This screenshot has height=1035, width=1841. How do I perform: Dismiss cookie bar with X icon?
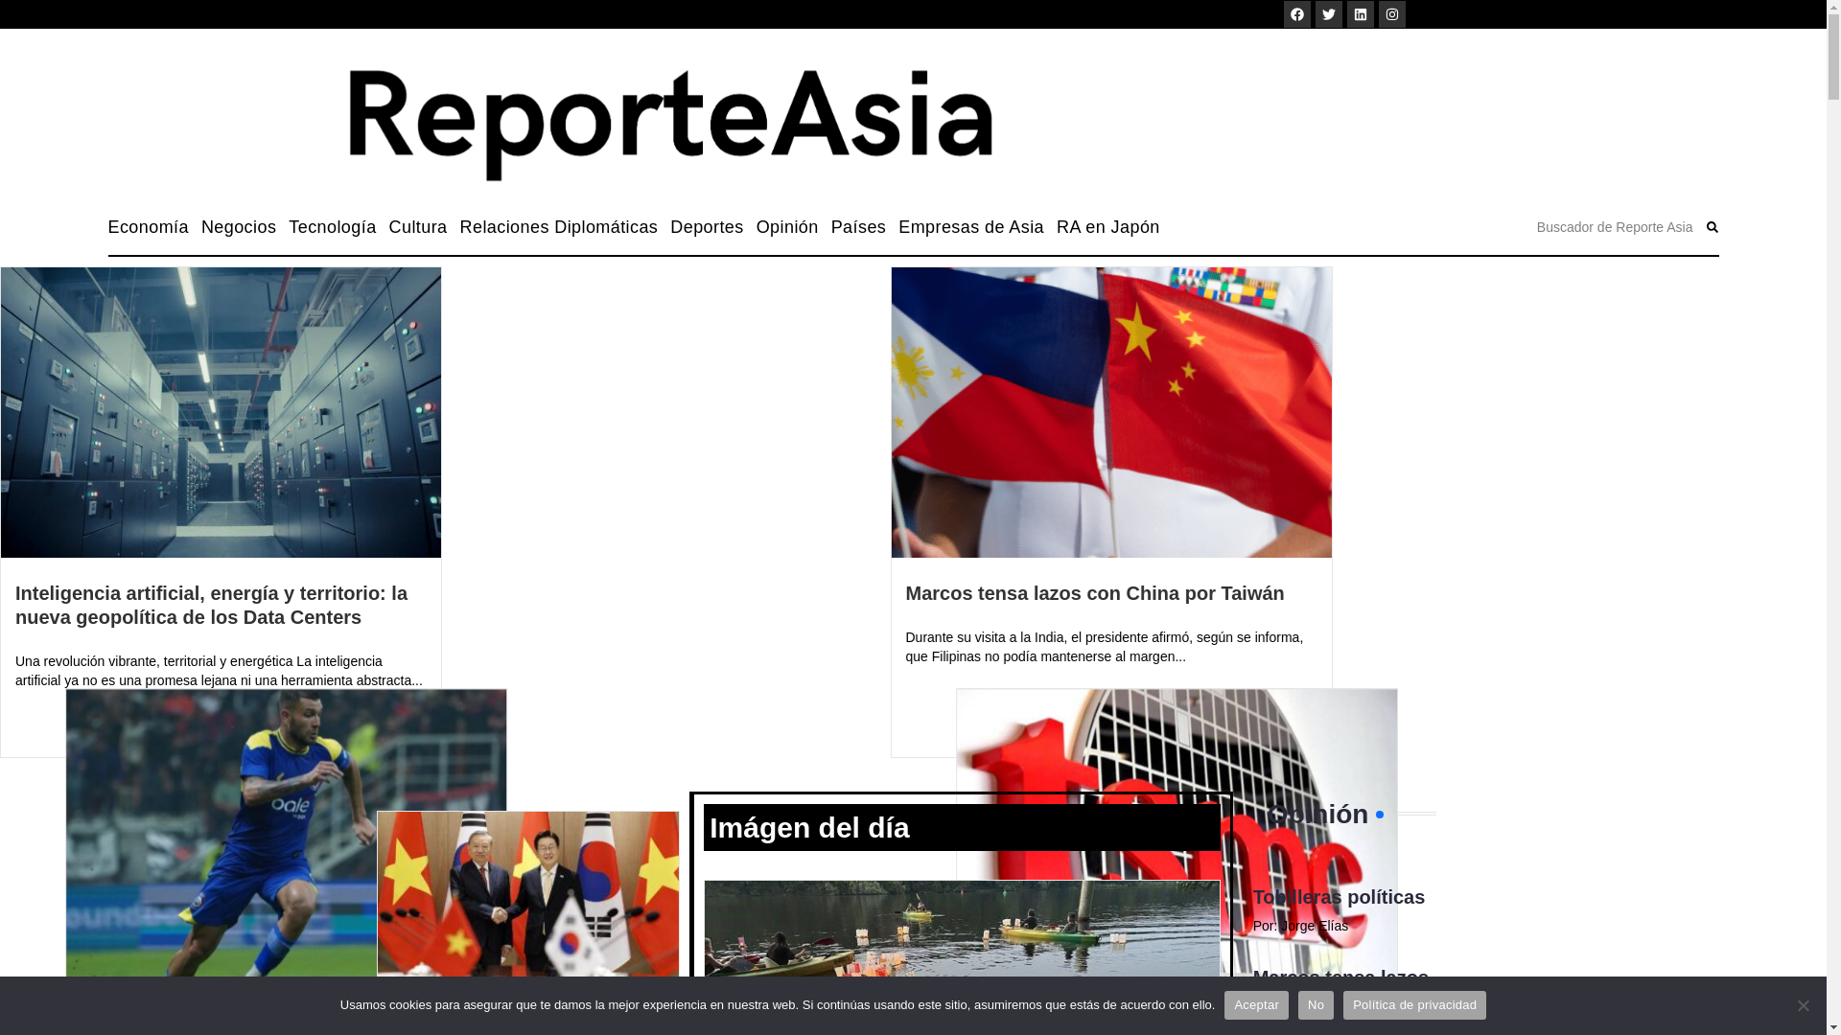click(x=1803, y=1005)
